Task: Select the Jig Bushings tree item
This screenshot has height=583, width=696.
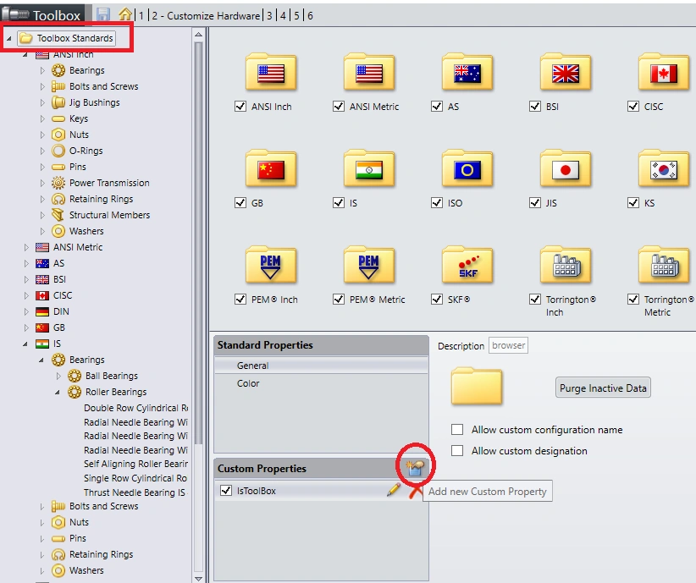Action: pos(95,102)
